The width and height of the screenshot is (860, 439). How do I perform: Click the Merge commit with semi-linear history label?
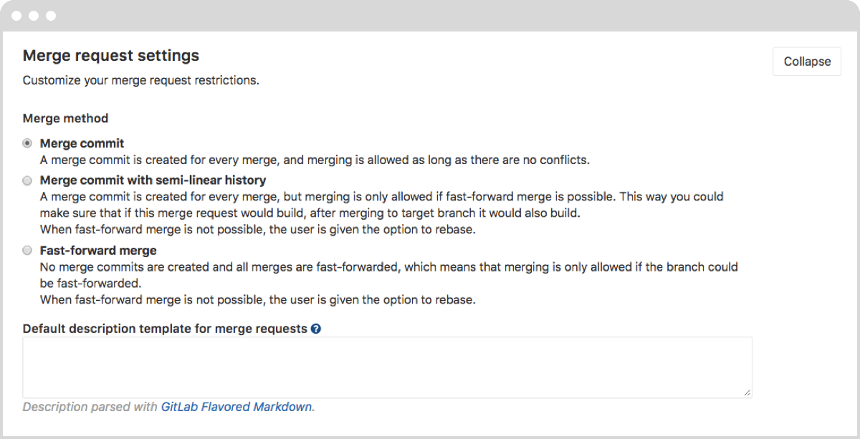click(153, 180)
